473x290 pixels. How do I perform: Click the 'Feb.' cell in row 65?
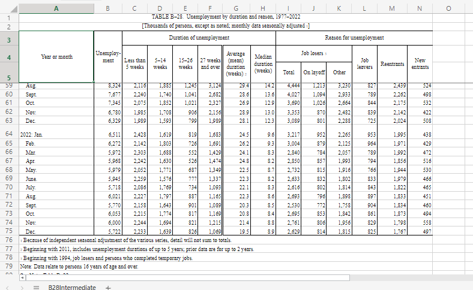coord(56,144)
